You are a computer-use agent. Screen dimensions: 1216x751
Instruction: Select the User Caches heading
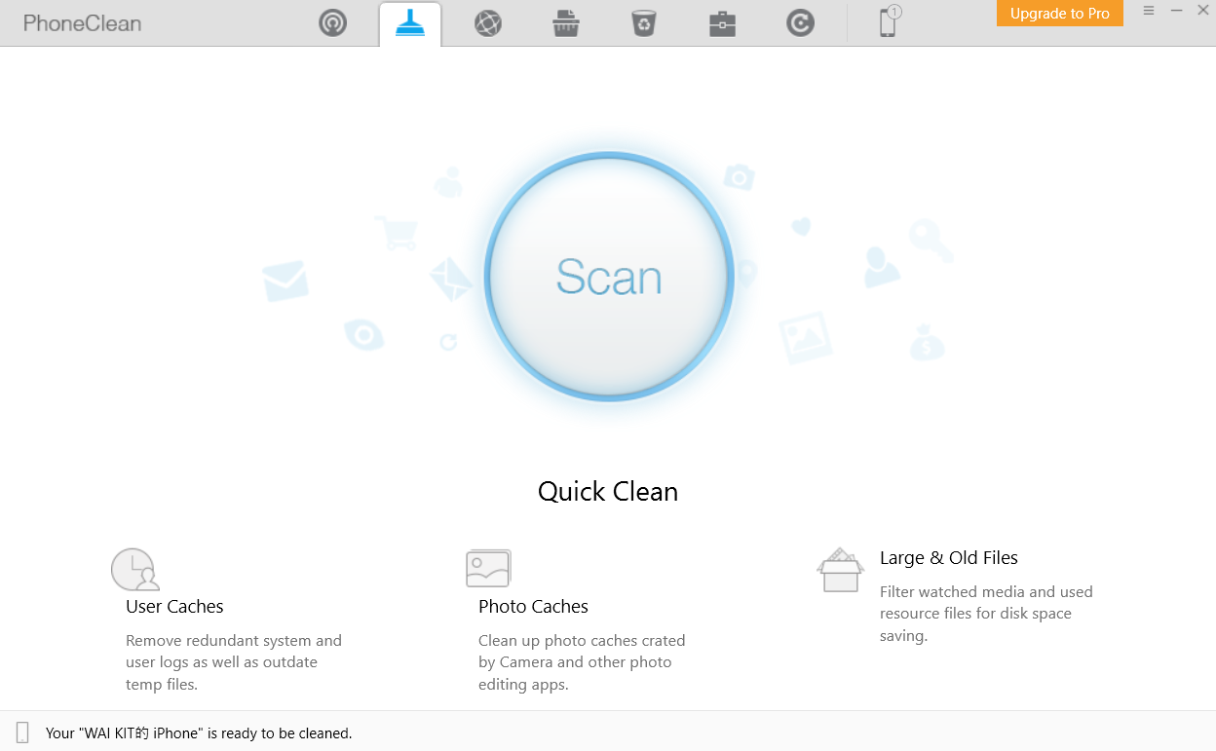pos(174,606)
